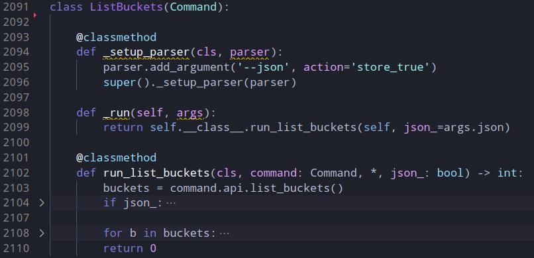The height and width of the screenshot is (258, 534).
Task: Click line number 2099 in gutter
Action: pyautogui.click(x=16, y=128)
